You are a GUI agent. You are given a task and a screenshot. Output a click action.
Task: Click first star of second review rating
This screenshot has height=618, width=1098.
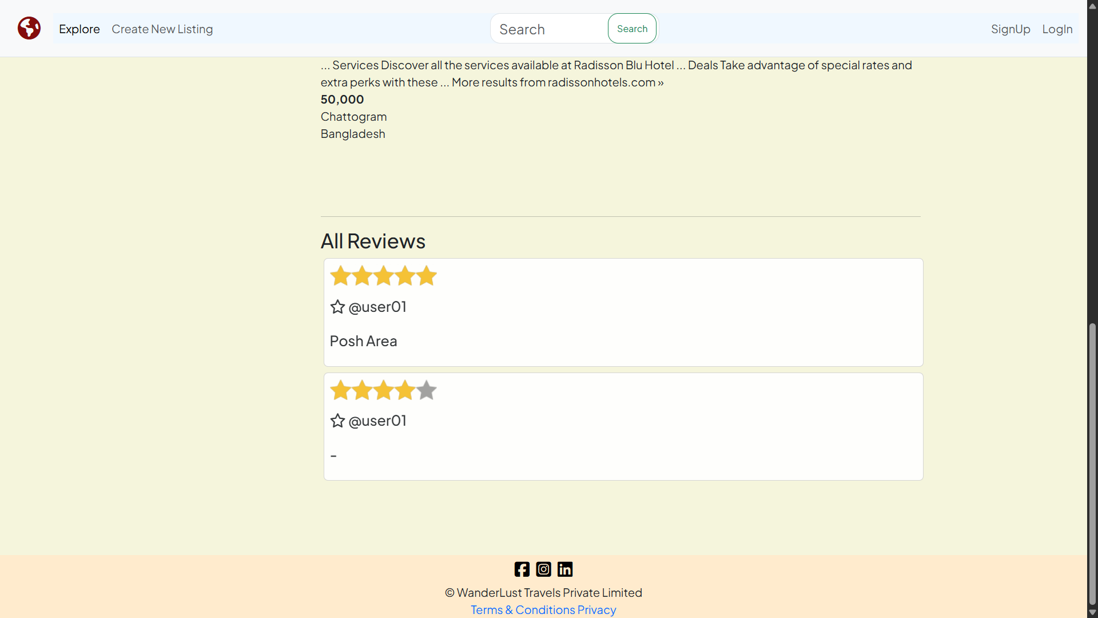click(340, 390)
